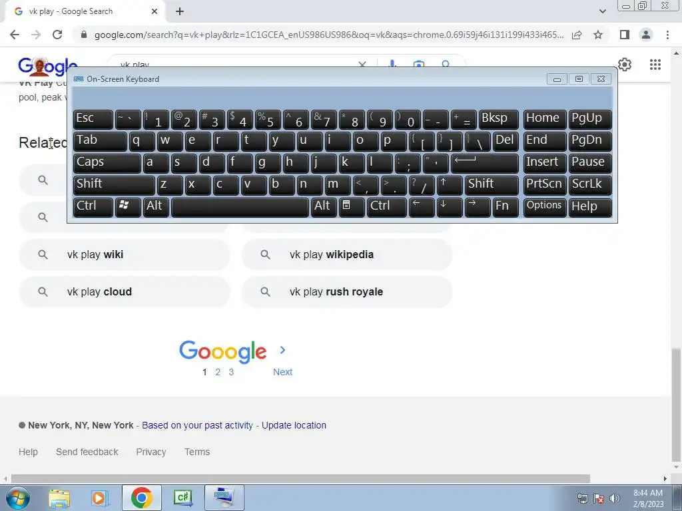Toggle the left Shift key
The width and height of the screenshot is (682, 511).
tap(114, 185)
